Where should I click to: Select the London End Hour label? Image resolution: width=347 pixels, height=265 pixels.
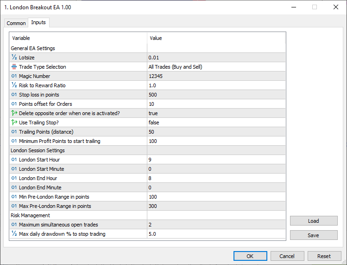click(x=38, y=178)
